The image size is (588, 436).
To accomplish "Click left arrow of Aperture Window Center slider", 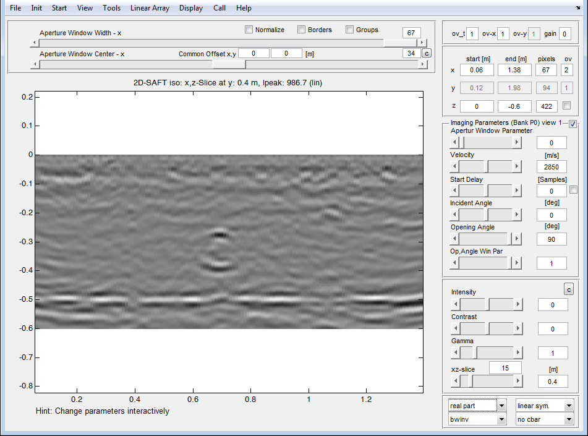I will [x=35, y=64].
